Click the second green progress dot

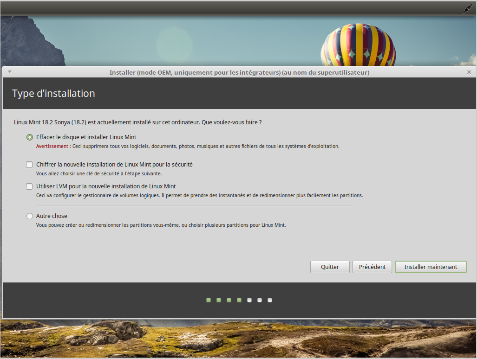[x=219, y=300]
